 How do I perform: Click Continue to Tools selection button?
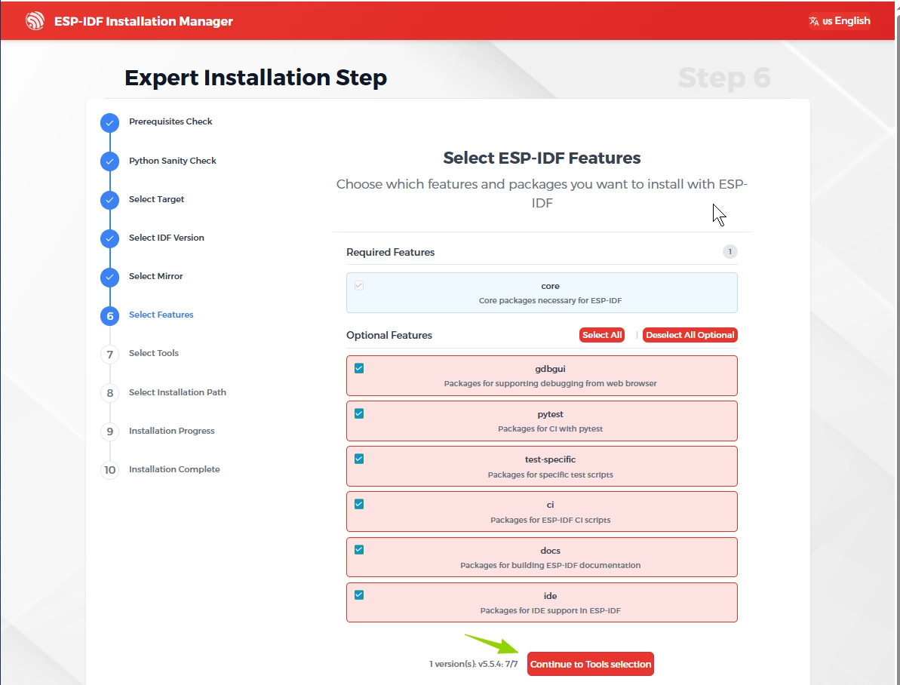pyautogui.click(x=590, y=665)
